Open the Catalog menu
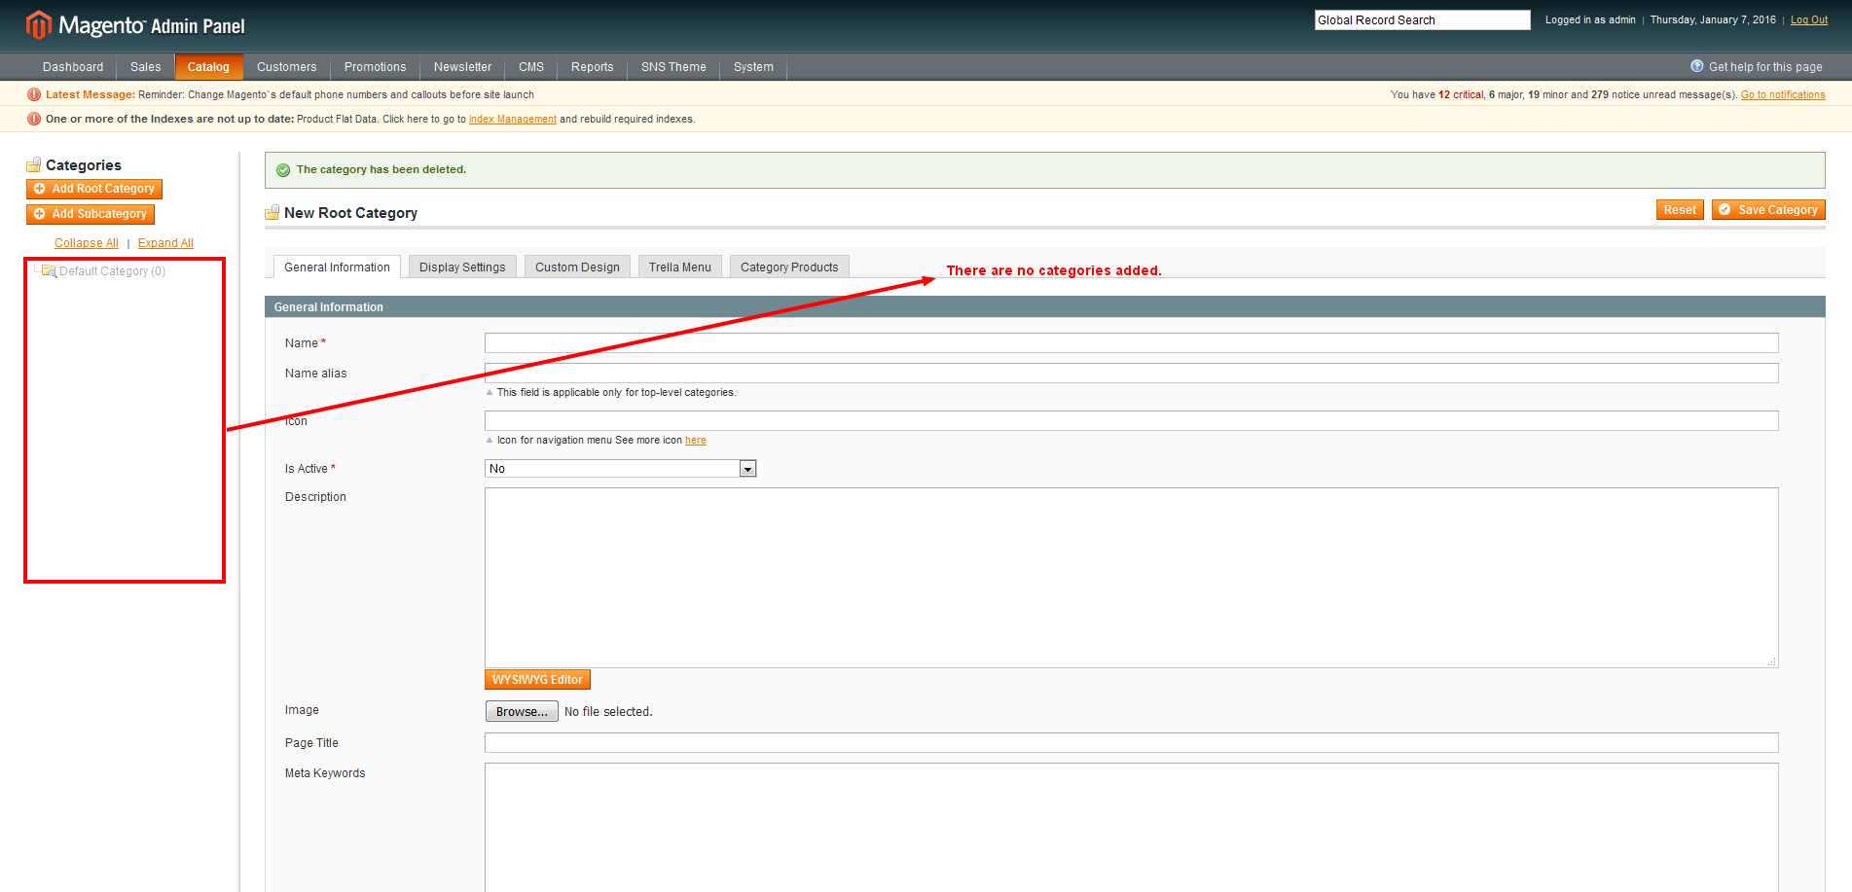 (208, 67)
